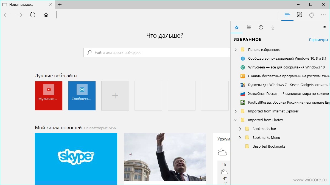Go to the Home page
Viewport: 330px width, 185px height.
pos(46,15)
